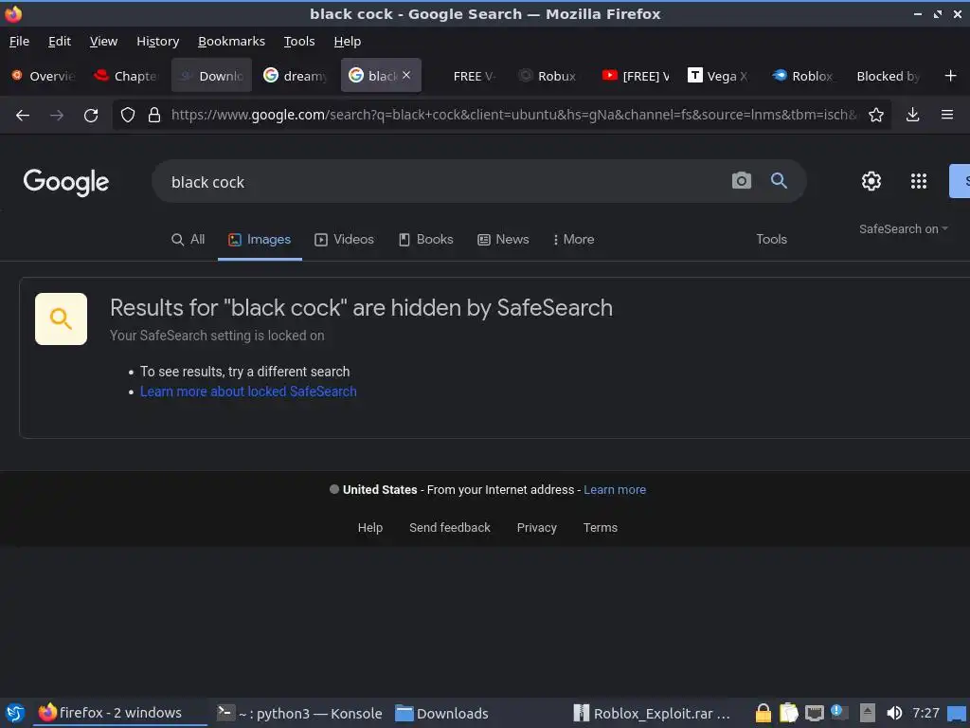970x728 pixels.
Task: Open the View menu
Action: 103,42
